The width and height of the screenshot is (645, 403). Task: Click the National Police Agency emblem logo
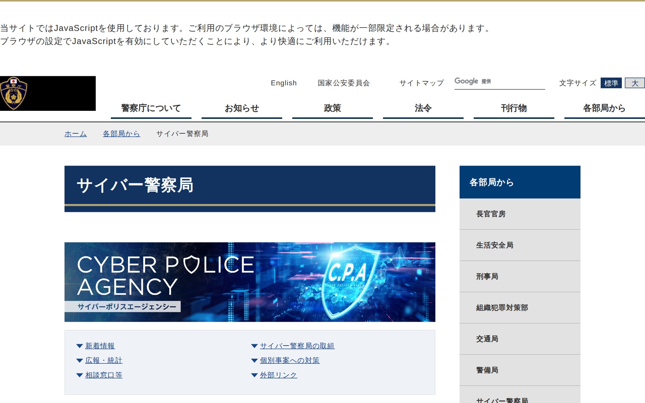point(14,93)
